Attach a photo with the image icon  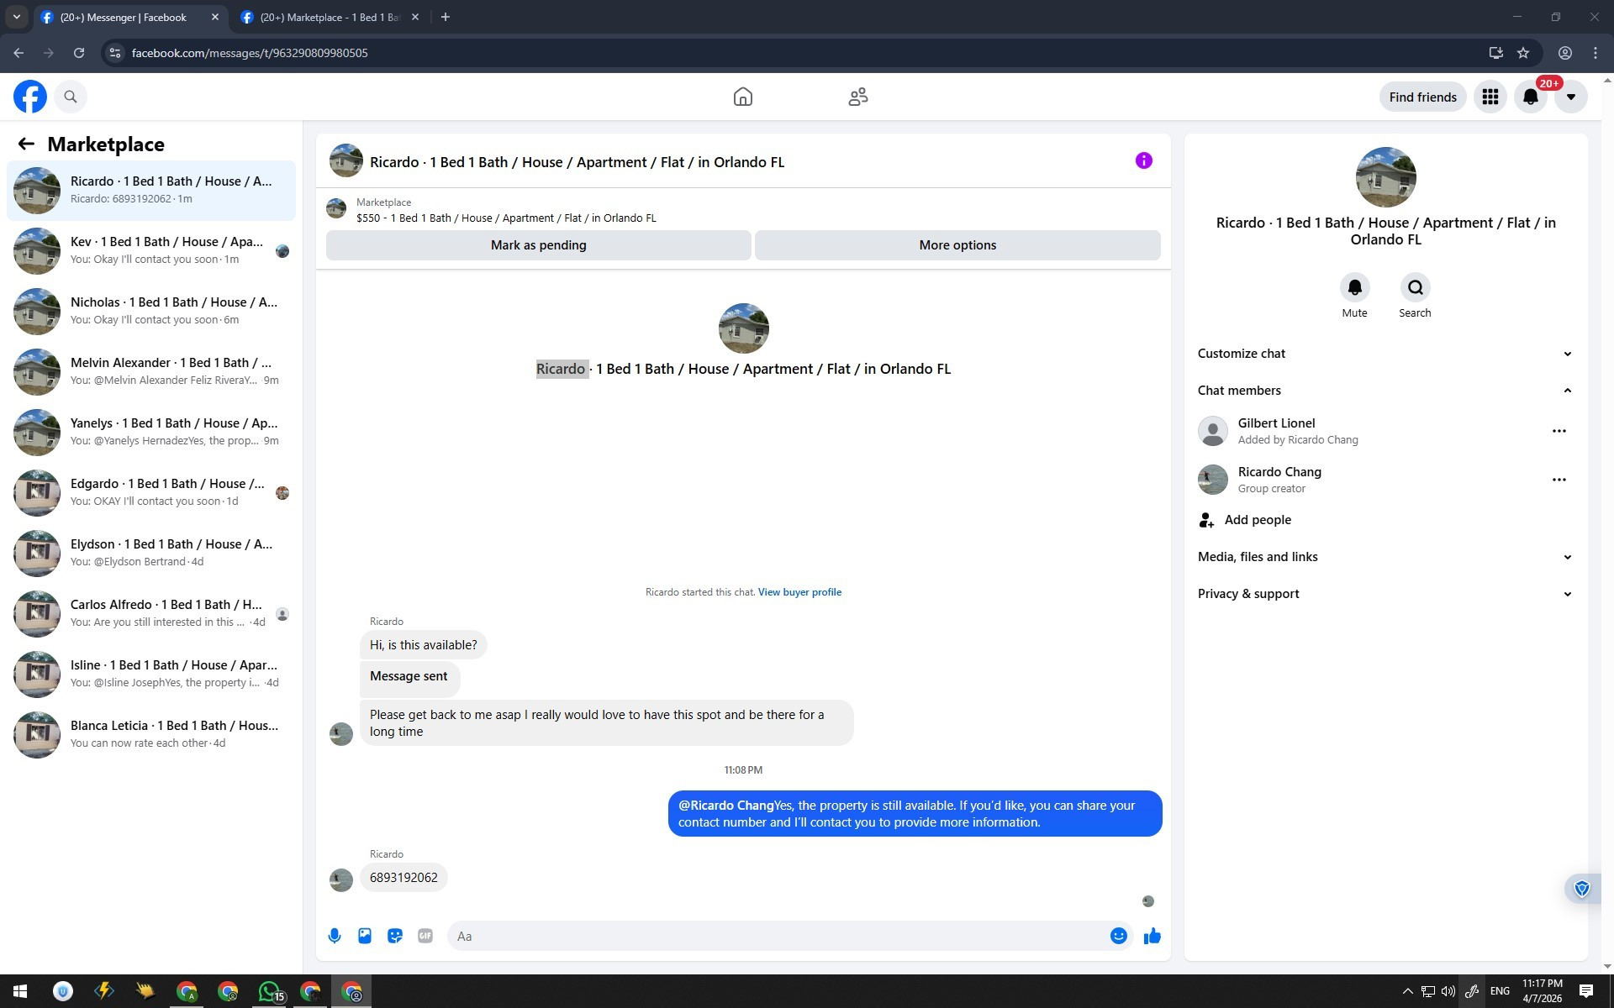[x=365, y=936]
